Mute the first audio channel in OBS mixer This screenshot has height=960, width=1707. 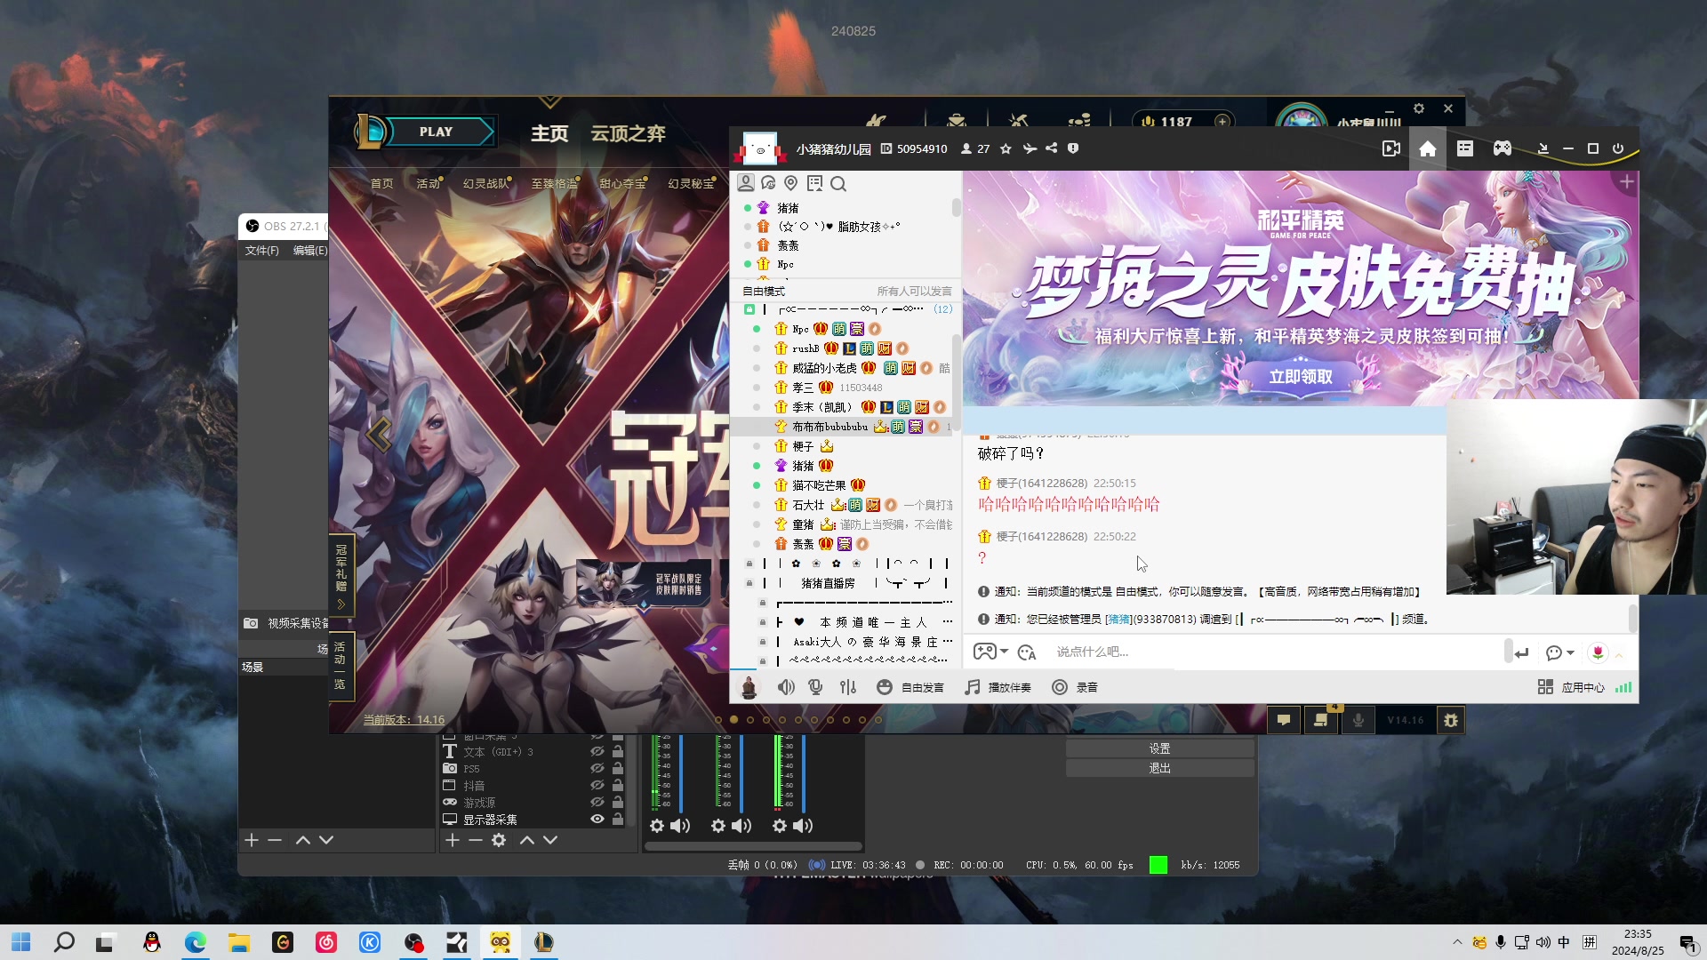(680, 826)
